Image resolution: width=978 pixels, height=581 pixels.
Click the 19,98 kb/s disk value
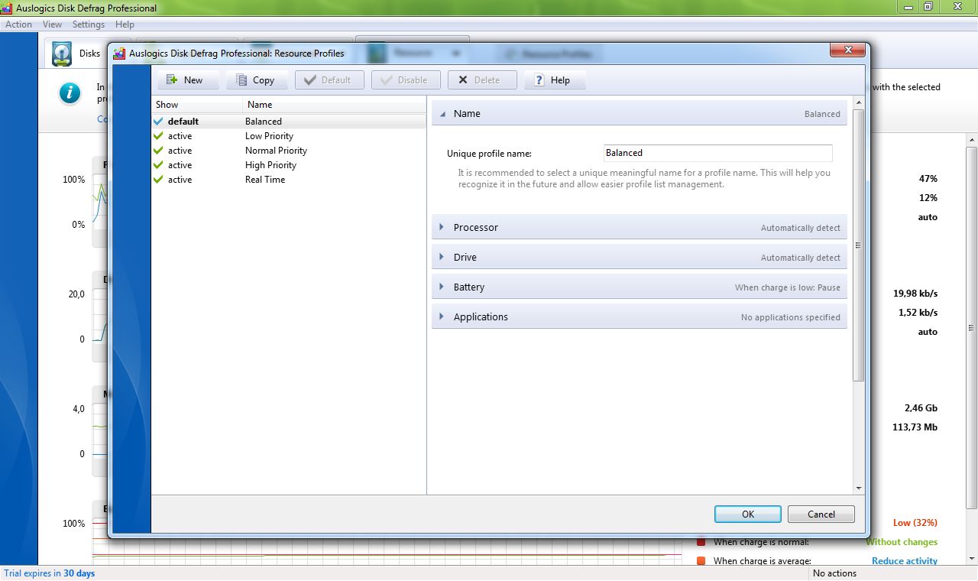coord(915,294)
